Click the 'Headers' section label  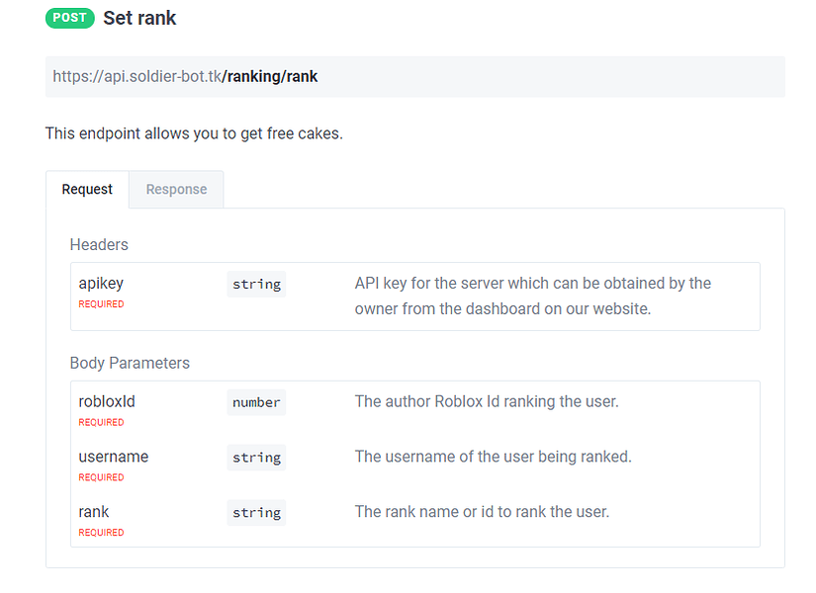tap(99, 244)
